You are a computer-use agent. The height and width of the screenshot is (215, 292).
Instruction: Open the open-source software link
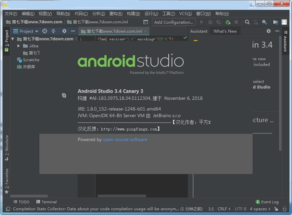[x=125, y=140]
